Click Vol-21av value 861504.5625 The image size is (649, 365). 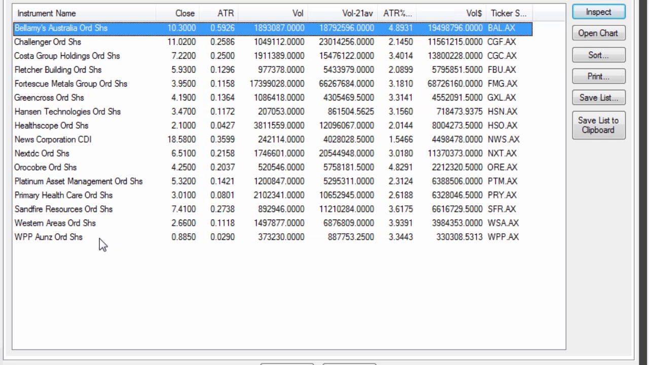point(351,112)
